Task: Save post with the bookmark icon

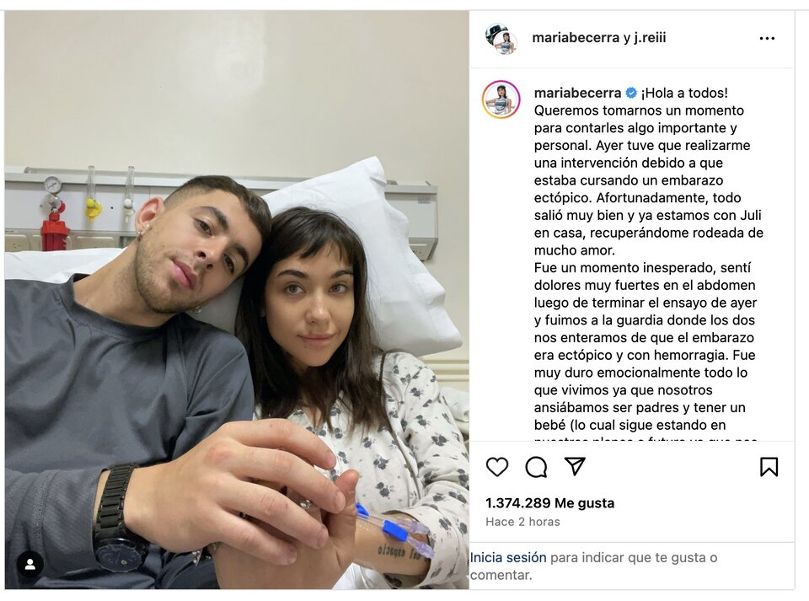Action: 769,467
